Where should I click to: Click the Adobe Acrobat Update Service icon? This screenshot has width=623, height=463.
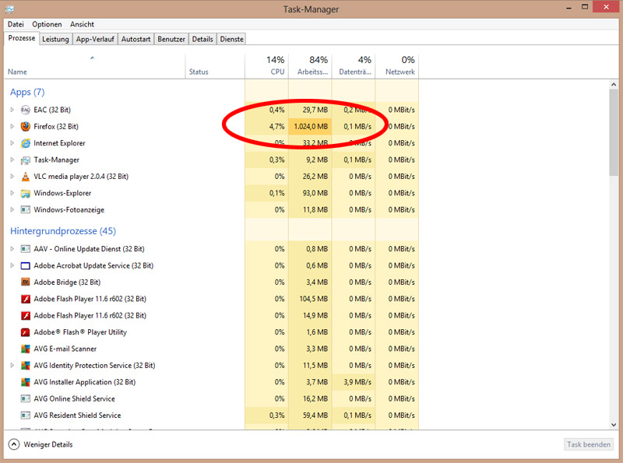pos(26,265)
